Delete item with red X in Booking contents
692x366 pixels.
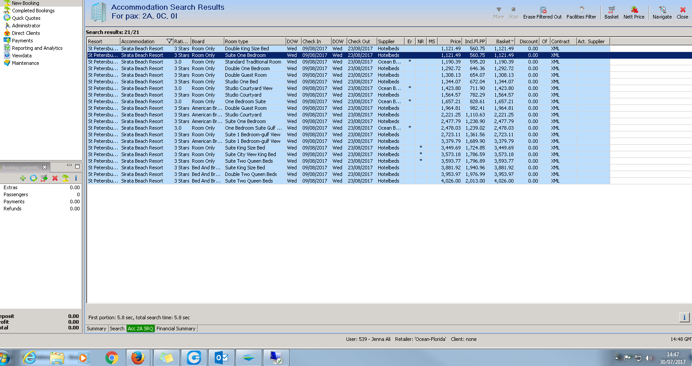[55, 178]
